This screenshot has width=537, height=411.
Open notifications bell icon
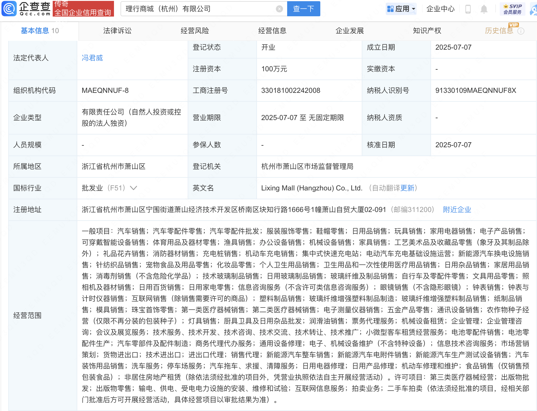coord(484,9)
